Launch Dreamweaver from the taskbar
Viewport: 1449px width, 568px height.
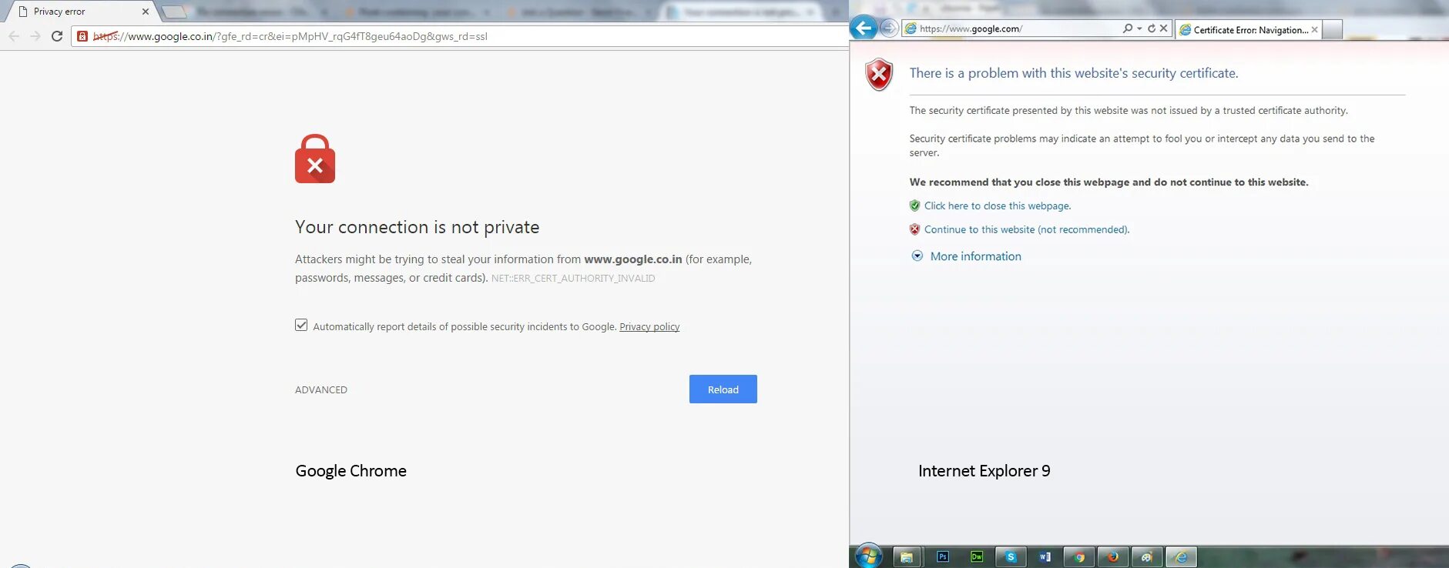point(977,556)
